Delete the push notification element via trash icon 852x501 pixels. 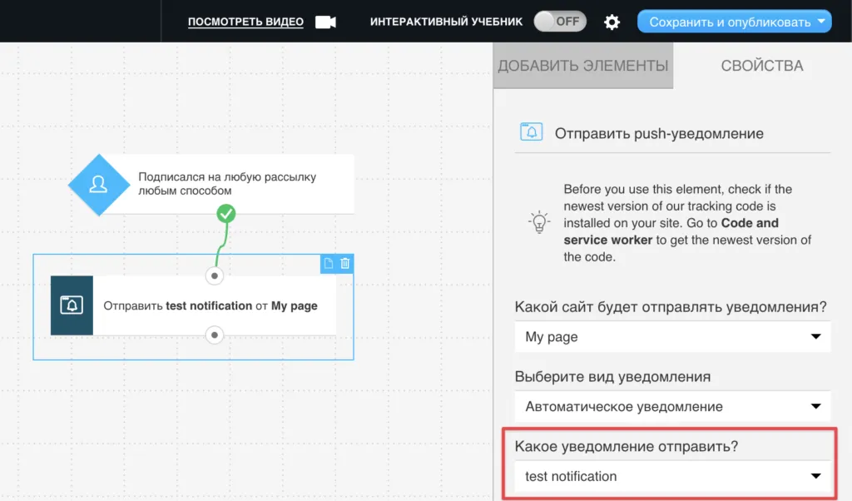coord(345,264)
